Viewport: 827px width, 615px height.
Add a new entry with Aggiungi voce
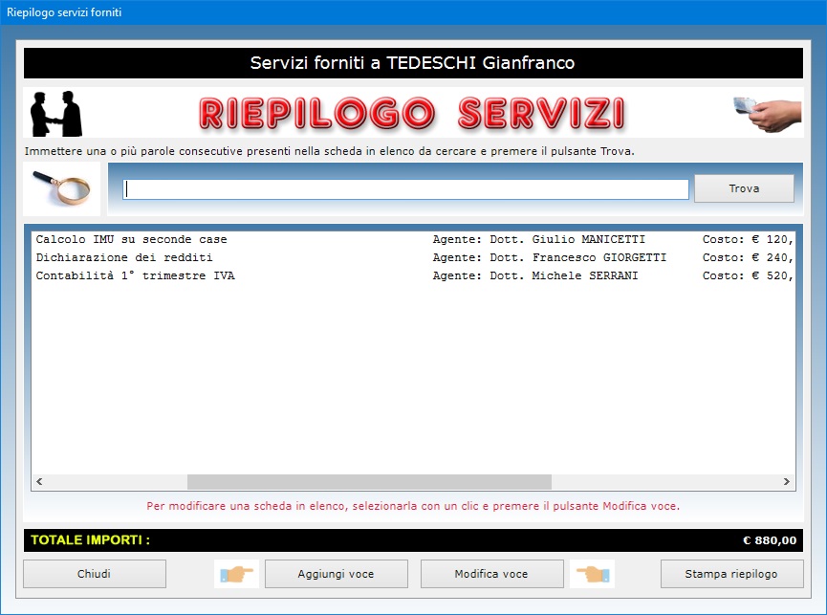click(x=336, y=574)
